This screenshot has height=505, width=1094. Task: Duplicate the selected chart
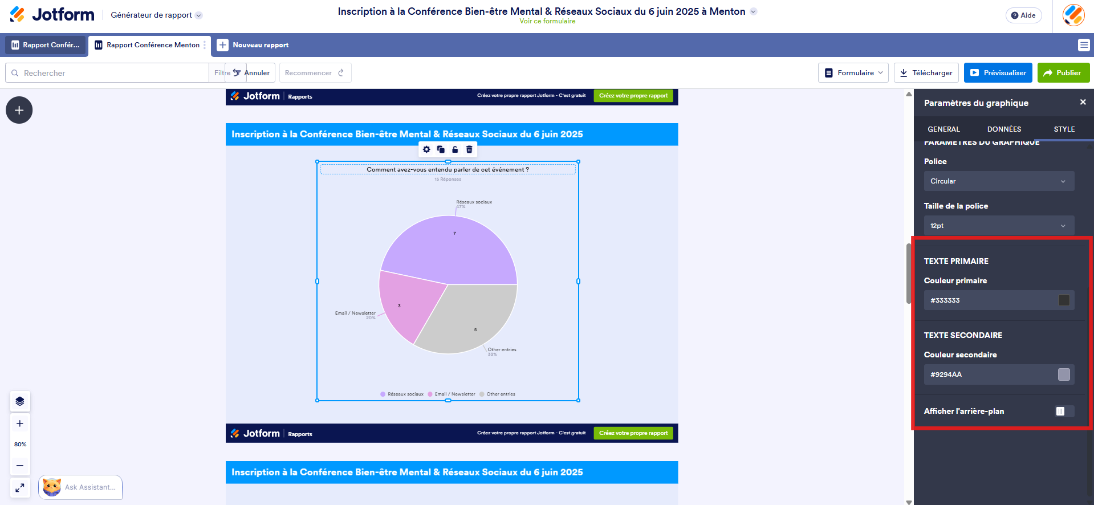point(441,149)
